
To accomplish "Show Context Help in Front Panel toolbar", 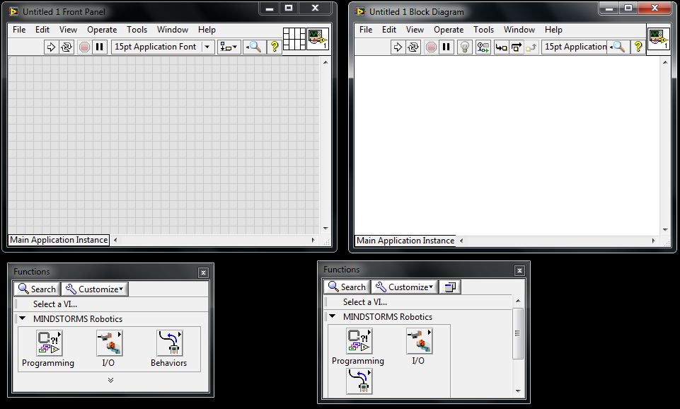I will 274,47.
